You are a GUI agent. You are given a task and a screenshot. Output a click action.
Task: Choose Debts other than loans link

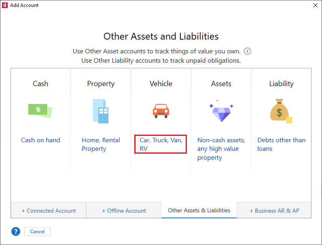click(x=281, y=144)
